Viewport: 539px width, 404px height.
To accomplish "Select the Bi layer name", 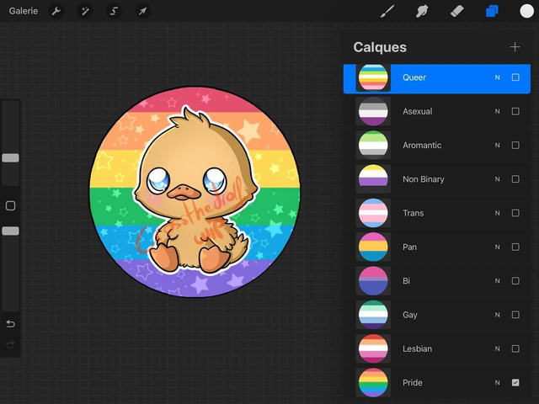I will (406, 280).
